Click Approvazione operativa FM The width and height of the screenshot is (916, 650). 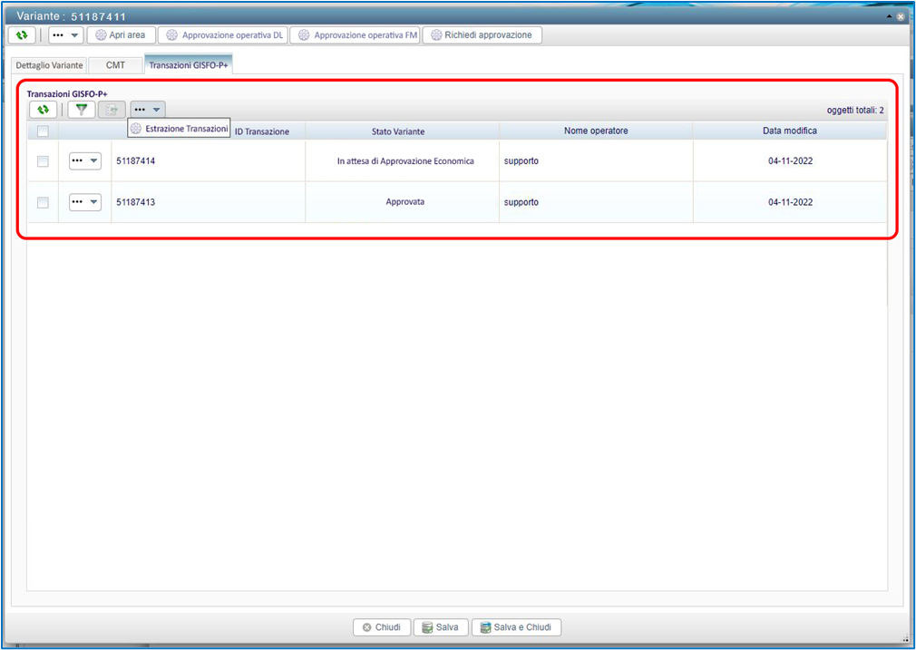(357, 35)
